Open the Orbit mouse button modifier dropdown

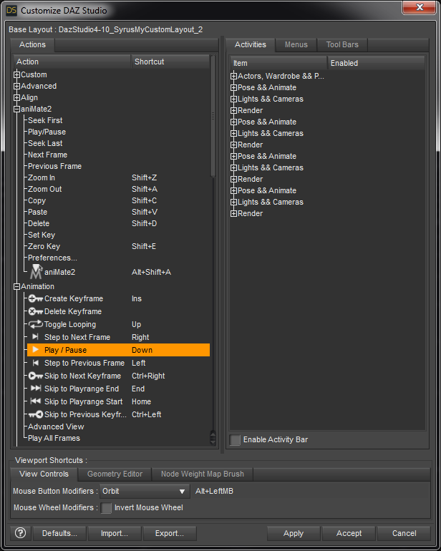point(145,492)
